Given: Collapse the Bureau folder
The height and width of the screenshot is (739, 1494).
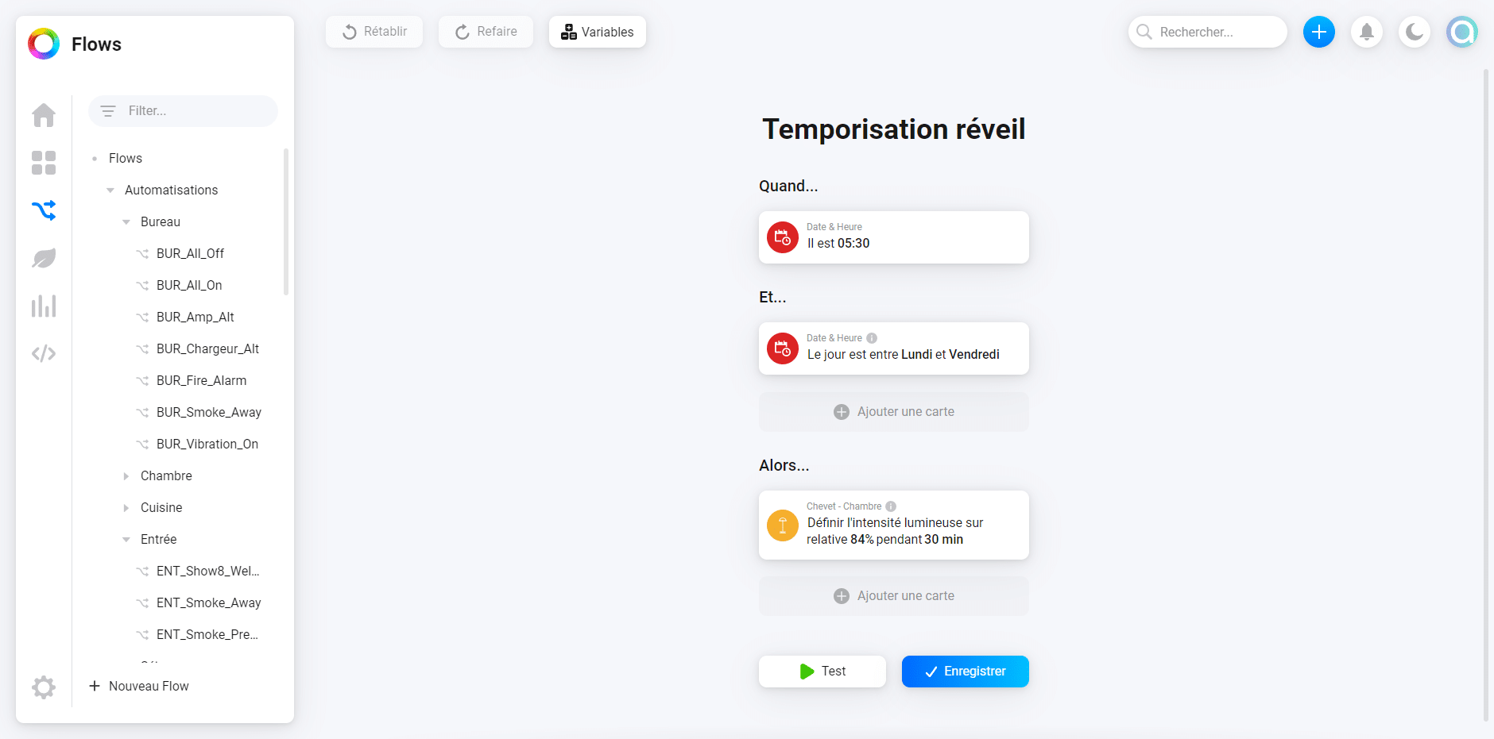Looking at the screenshot, I should coord(126,222).
